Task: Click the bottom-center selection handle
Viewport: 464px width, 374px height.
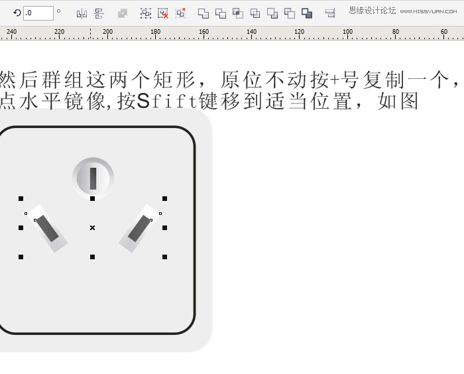Action: [93, 257]
